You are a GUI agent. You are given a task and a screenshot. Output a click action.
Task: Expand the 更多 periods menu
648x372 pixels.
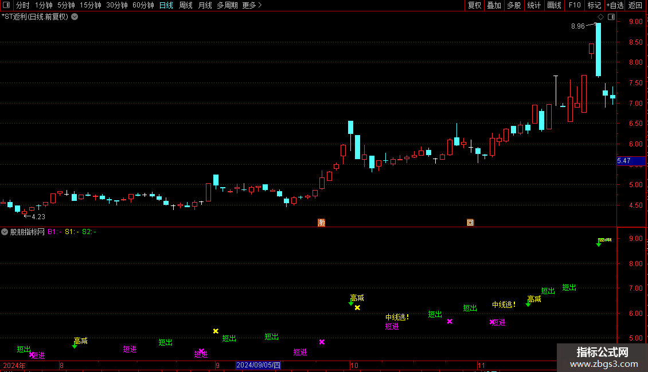click(252, 5)
